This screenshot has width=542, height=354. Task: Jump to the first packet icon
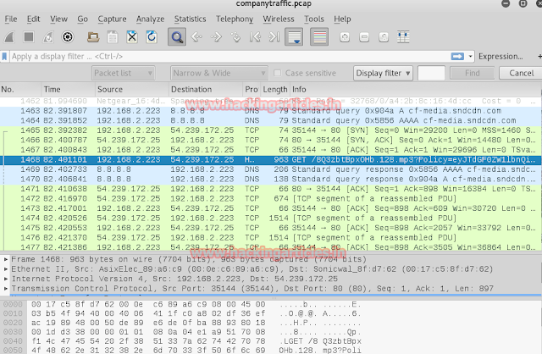pos(255,37)
